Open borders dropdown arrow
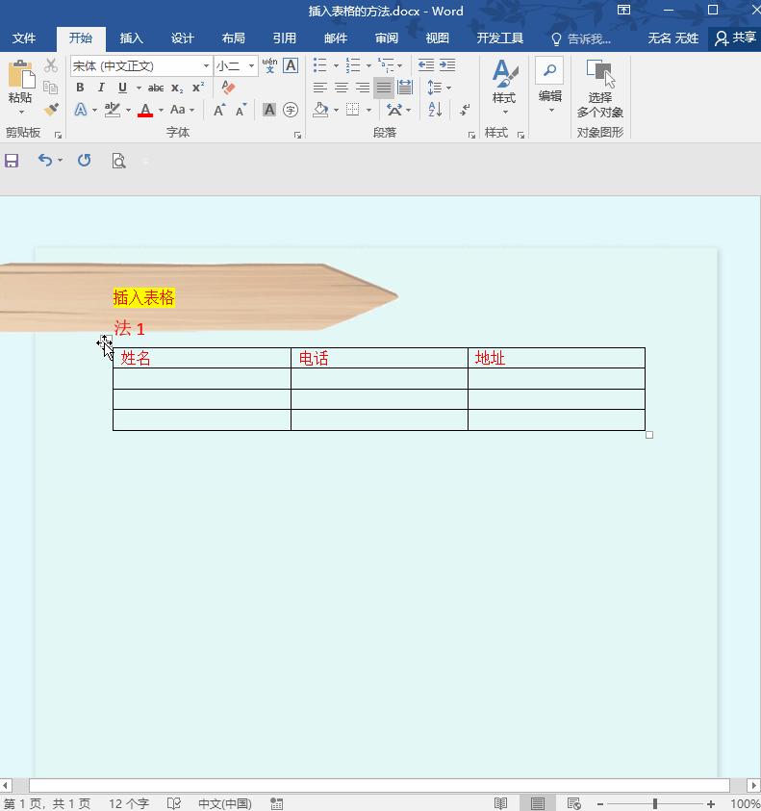Image resolution: width=761 pixels, height=811 pixels. 368,111
